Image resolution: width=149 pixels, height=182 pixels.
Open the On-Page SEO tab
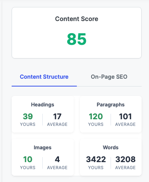coord(109,77)
